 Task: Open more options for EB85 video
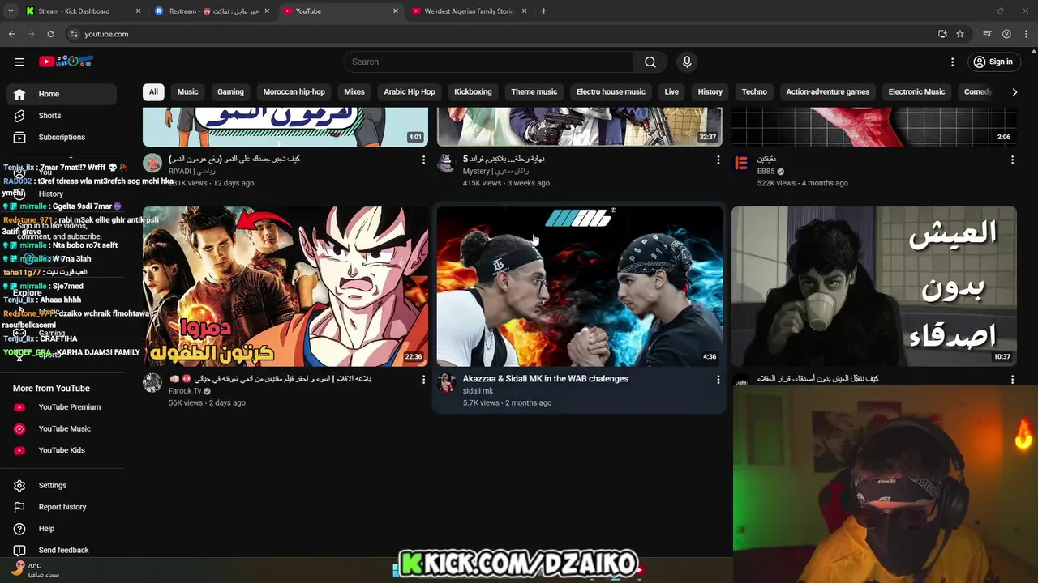[1012, 160]
